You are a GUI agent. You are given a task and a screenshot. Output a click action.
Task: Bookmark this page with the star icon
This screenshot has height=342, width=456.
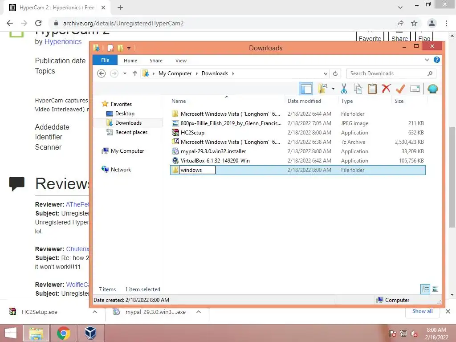(x=414, y=23)
